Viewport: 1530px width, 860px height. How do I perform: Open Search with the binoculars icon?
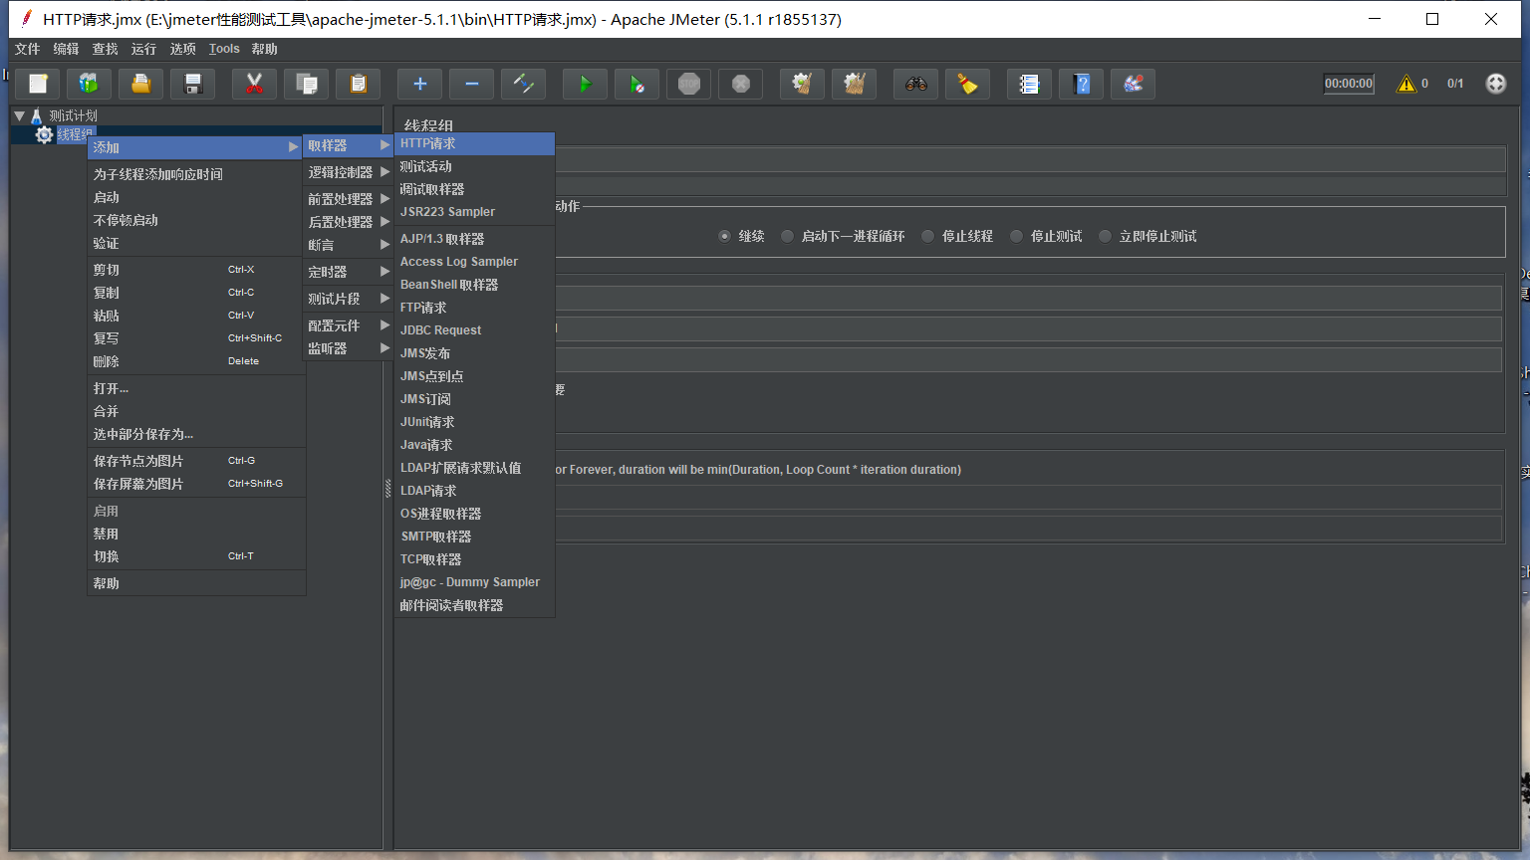tap(916, 84)
